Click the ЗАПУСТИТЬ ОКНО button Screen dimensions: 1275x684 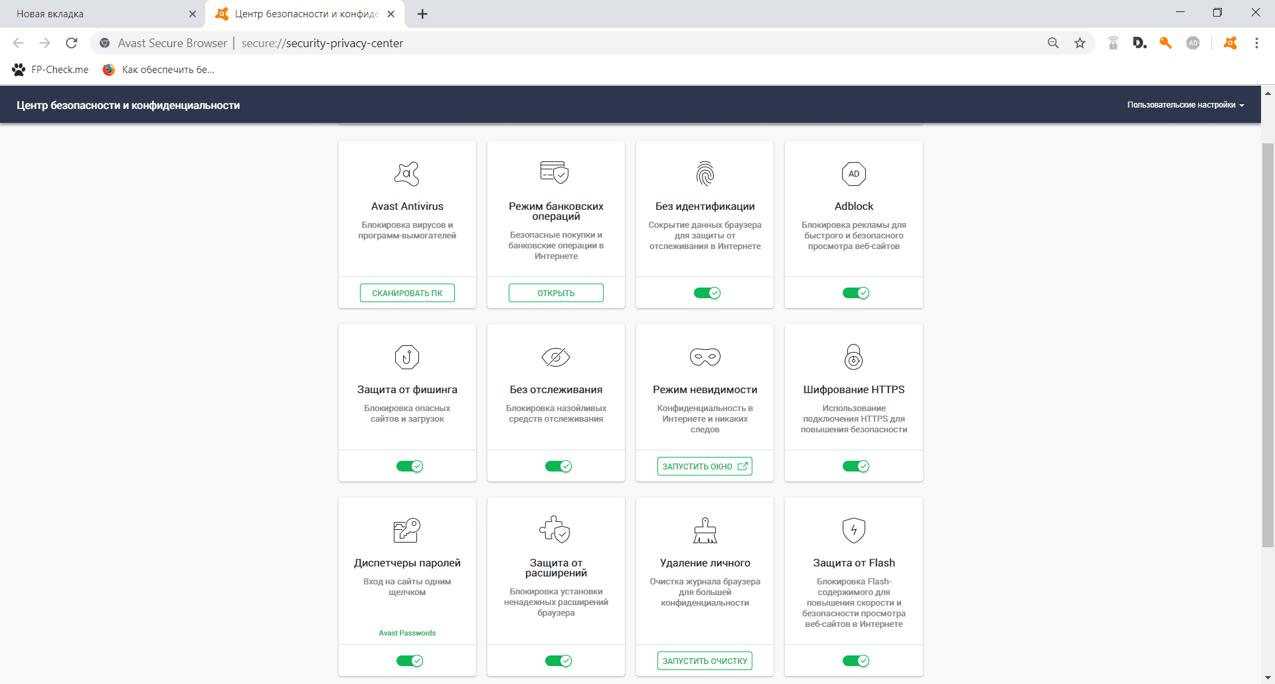click(705, 466)
